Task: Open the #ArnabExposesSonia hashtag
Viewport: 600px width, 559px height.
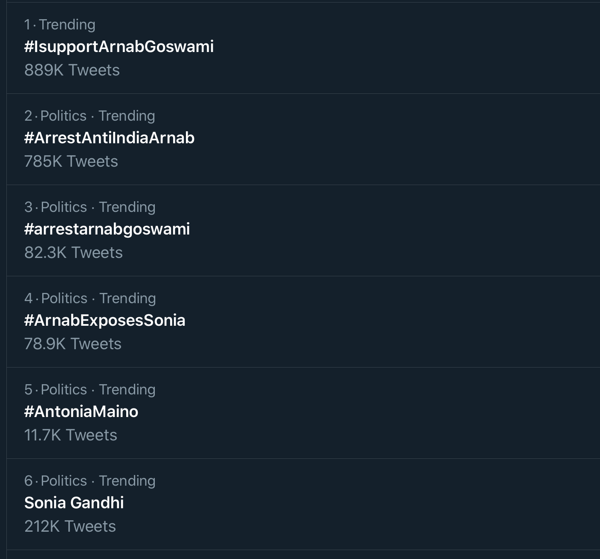Action: [105, 320]
